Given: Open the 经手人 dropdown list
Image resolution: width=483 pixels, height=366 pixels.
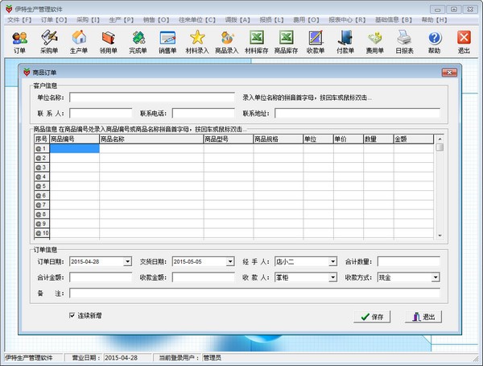Looking at the screenshot, I should click(332, 261).
